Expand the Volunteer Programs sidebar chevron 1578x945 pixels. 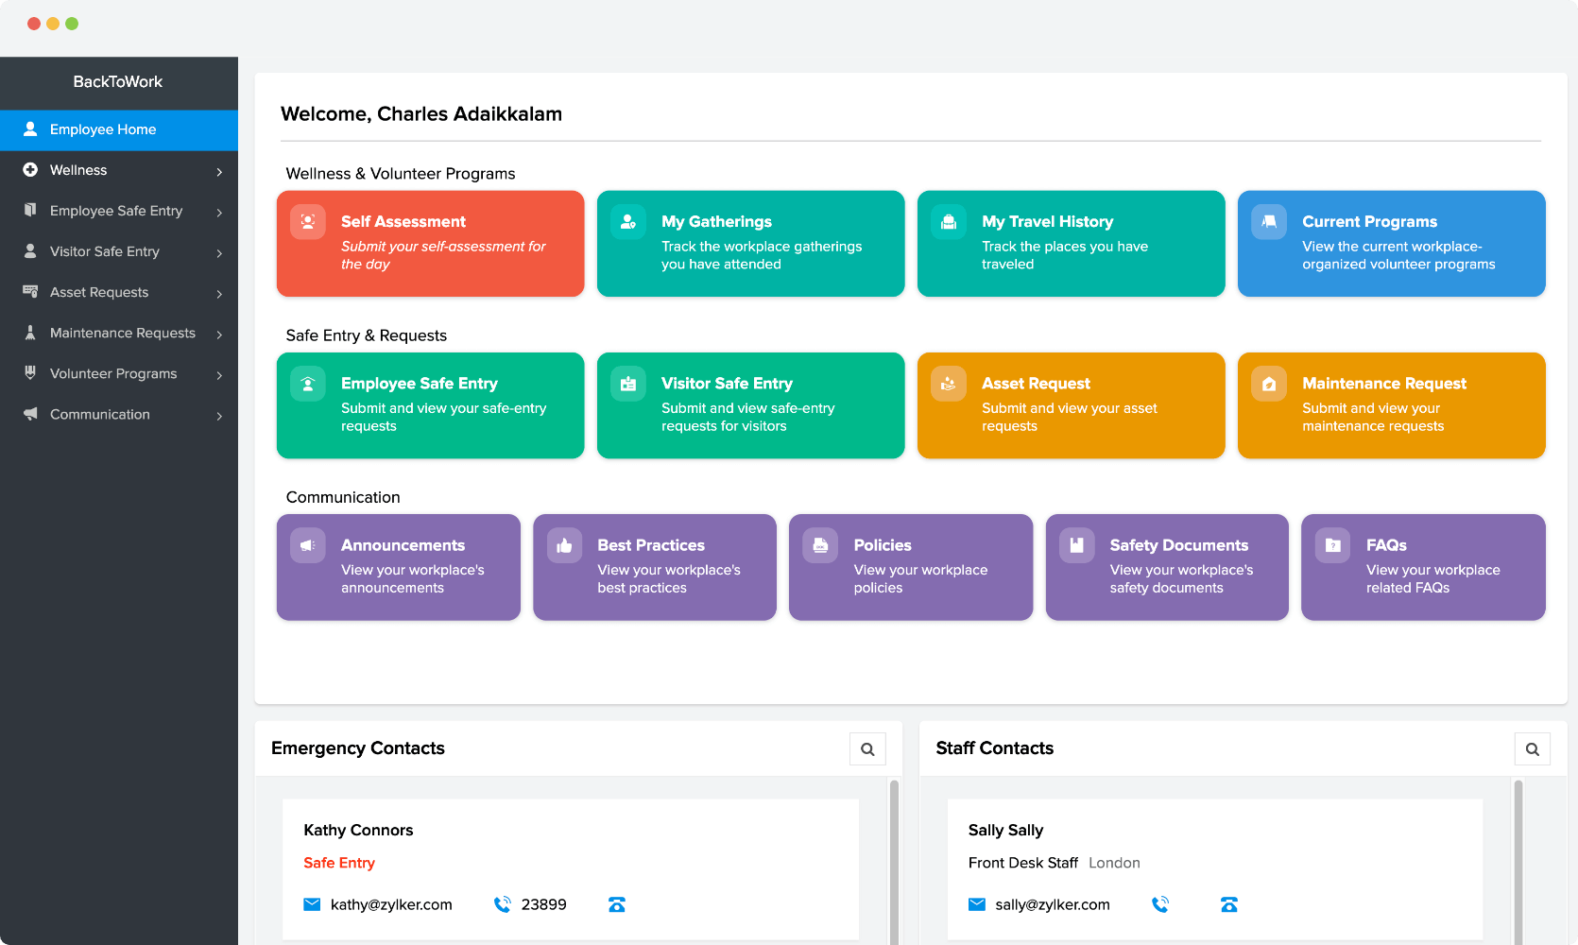tap(219, 375)
